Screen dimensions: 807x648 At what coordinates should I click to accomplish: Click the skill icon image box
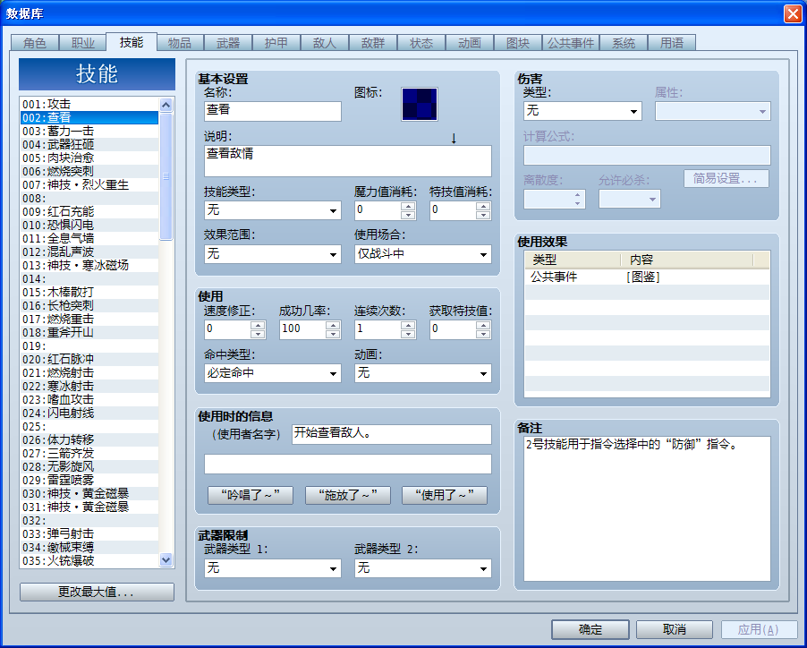[420, 104]
